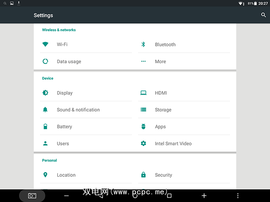270x202 pixels.
Task: Tap the download notification icon in status bar
Action: [x=19, y=3]
